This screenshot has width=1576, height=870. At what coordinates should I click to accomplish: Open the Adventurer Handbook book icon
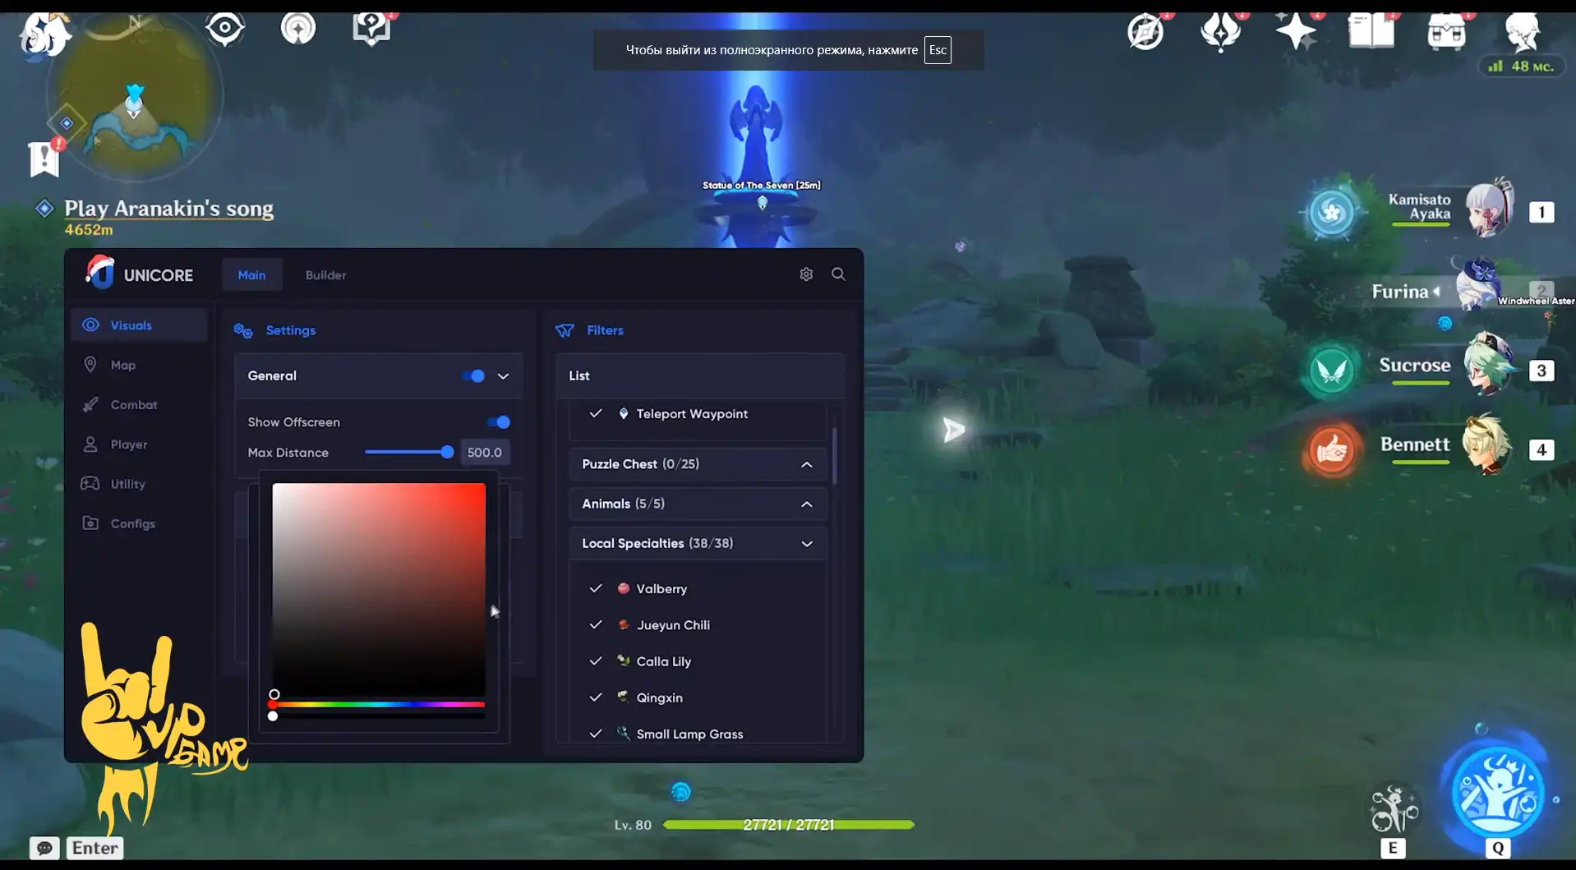[1371, 32]
